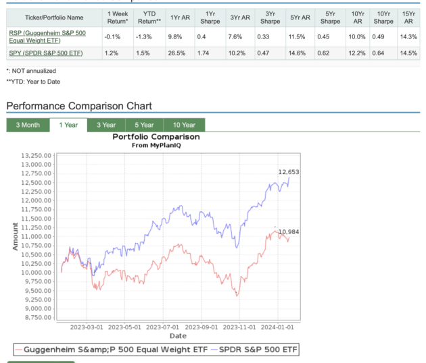Click the From MyPlanIQ chart subtitle

[x=156, y=146]
